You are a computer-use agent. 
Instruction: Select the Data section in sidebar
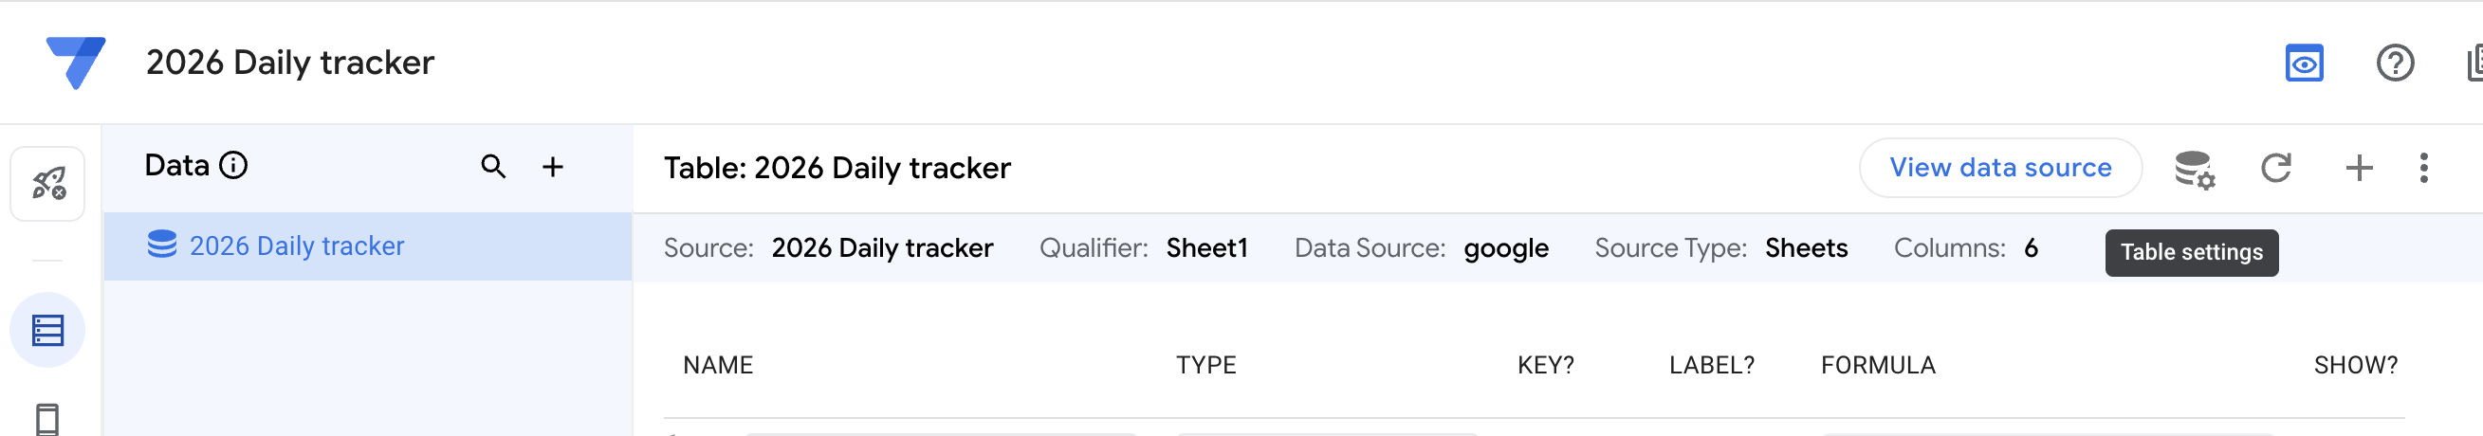pos(47,330)
